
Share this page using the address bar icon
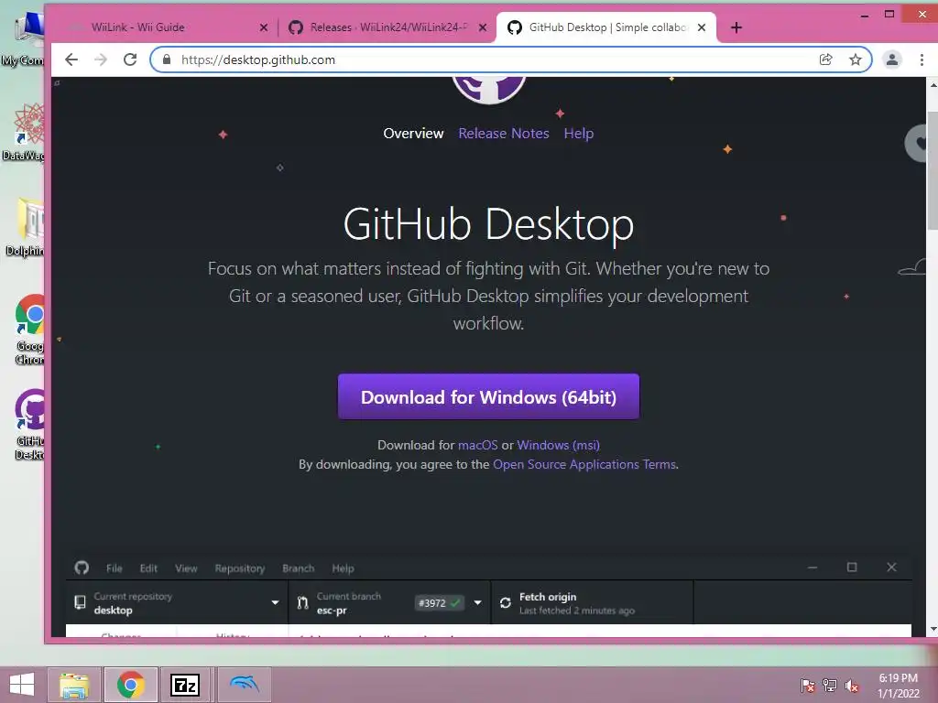[825, 59]
